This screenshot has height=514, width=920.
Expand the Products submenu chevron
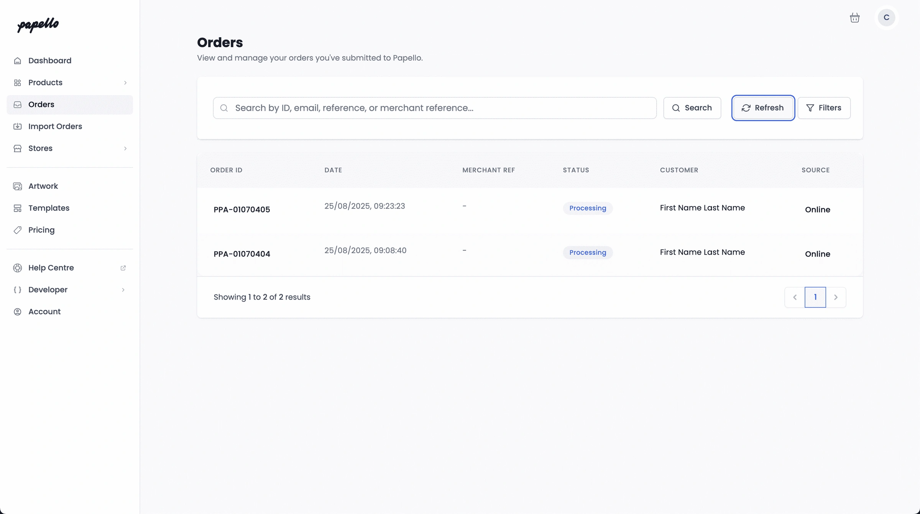click(x=125, y=82)
